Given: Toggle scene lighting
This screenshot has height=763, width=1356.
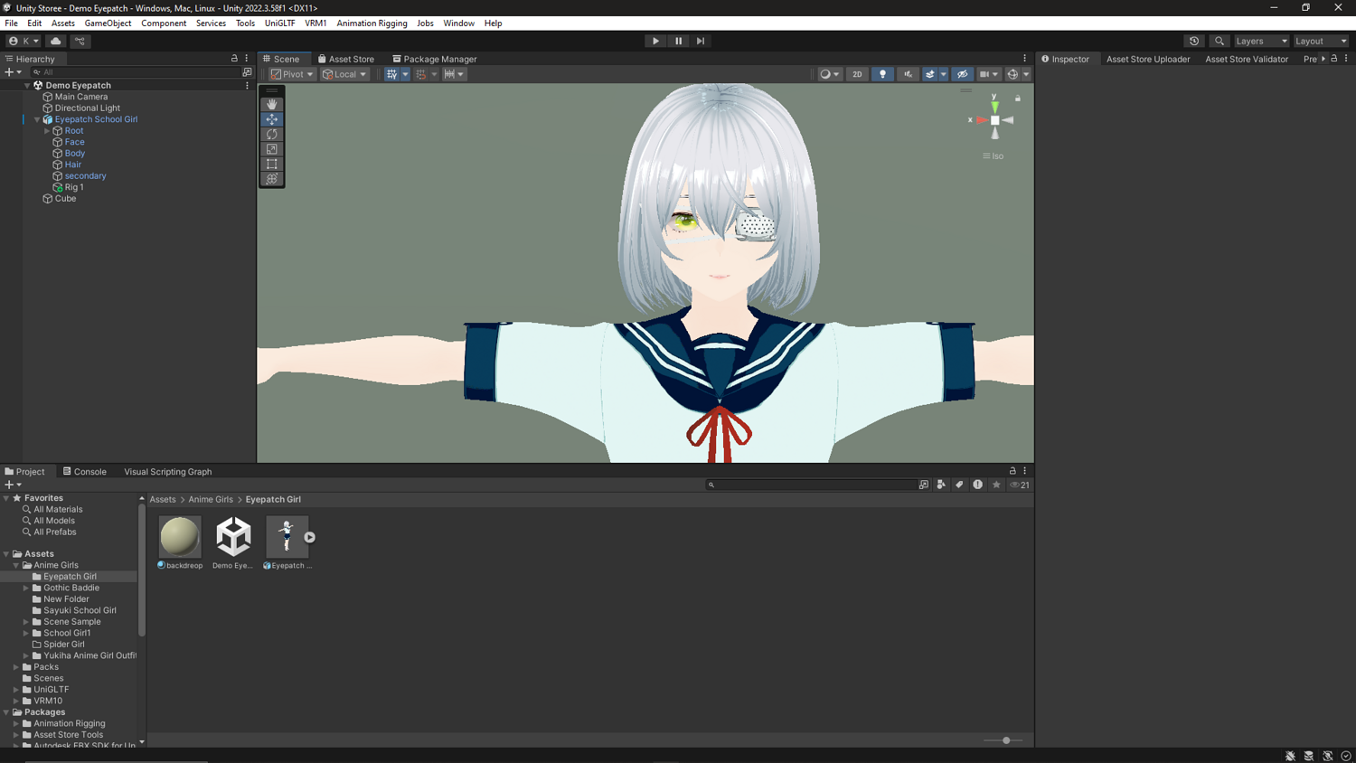Looking at the screenshot, I should coord(883,74).
